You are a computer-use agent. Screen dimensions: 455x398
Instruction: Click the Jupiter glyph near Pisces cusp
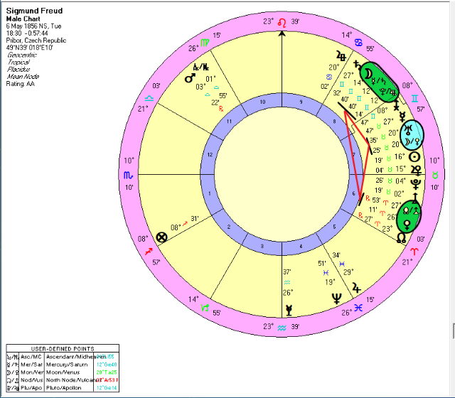click(356, 288)
